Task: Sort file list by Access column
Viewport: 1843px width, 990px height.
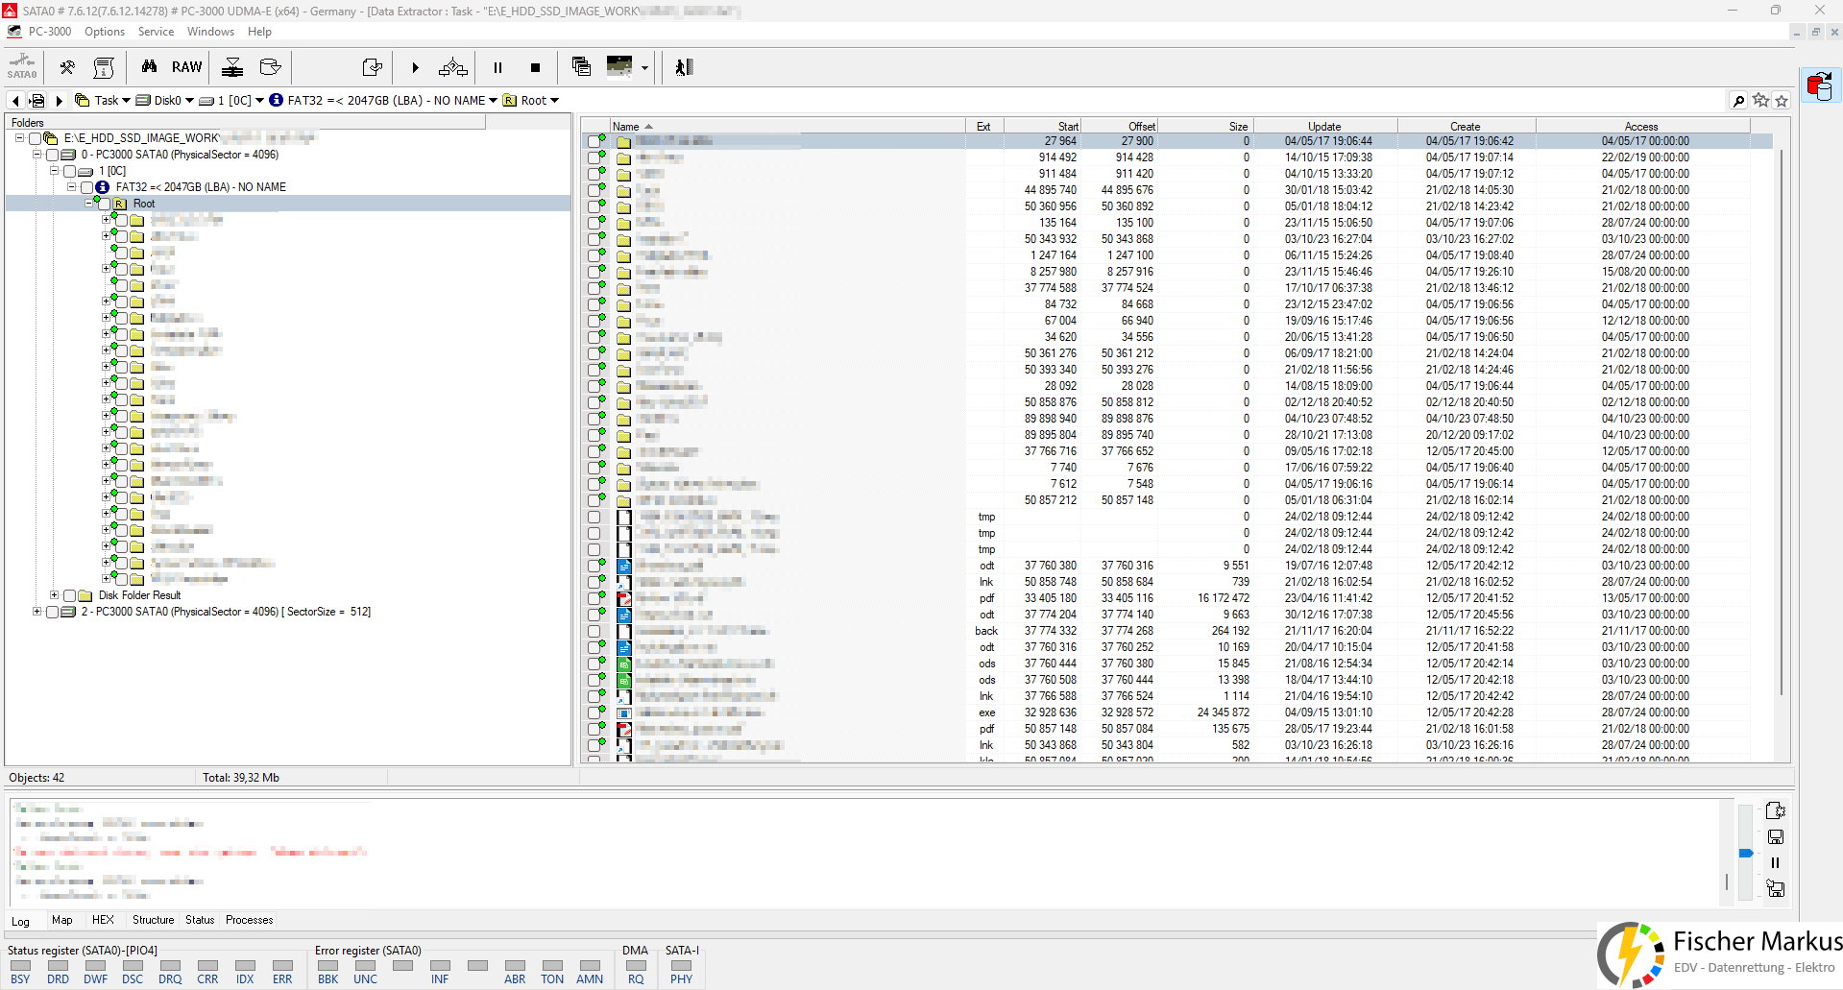Action: click(1641, 126)
